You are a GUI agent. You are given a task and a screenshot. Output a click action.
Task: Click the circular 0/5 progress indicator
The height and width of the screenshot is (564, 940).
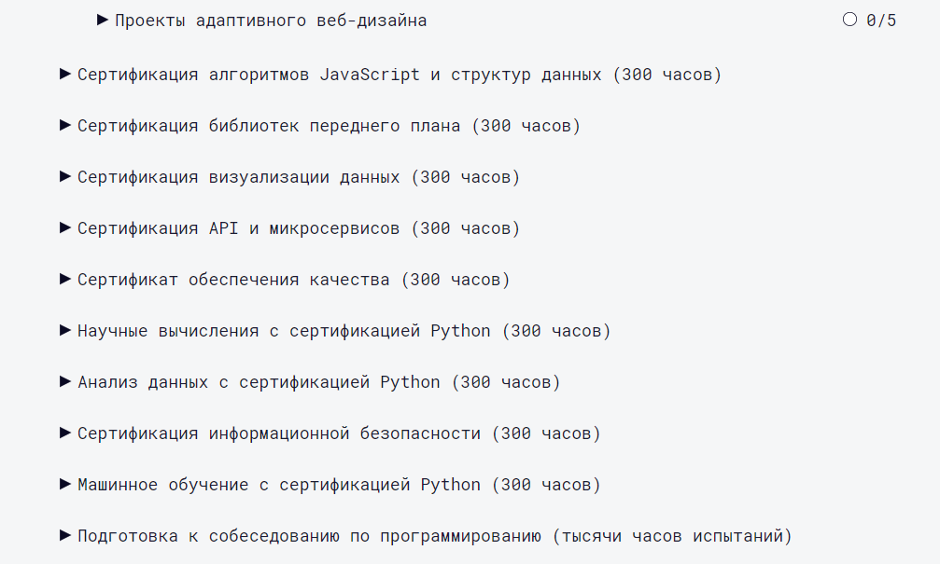849,19
